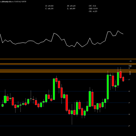Click the 27 price axis label
The height and width of the screenshot is (136, 136).
(129, 126)
